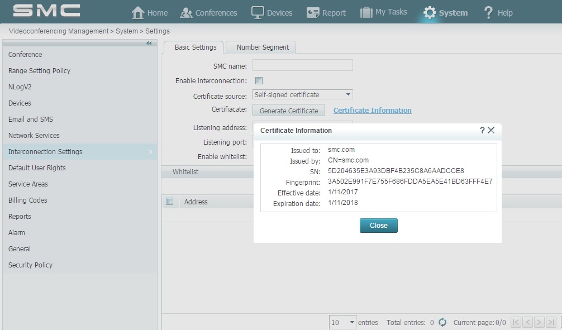Click the Address column header
The width and height of the screenshot is (562, 330).
[196, 202]
